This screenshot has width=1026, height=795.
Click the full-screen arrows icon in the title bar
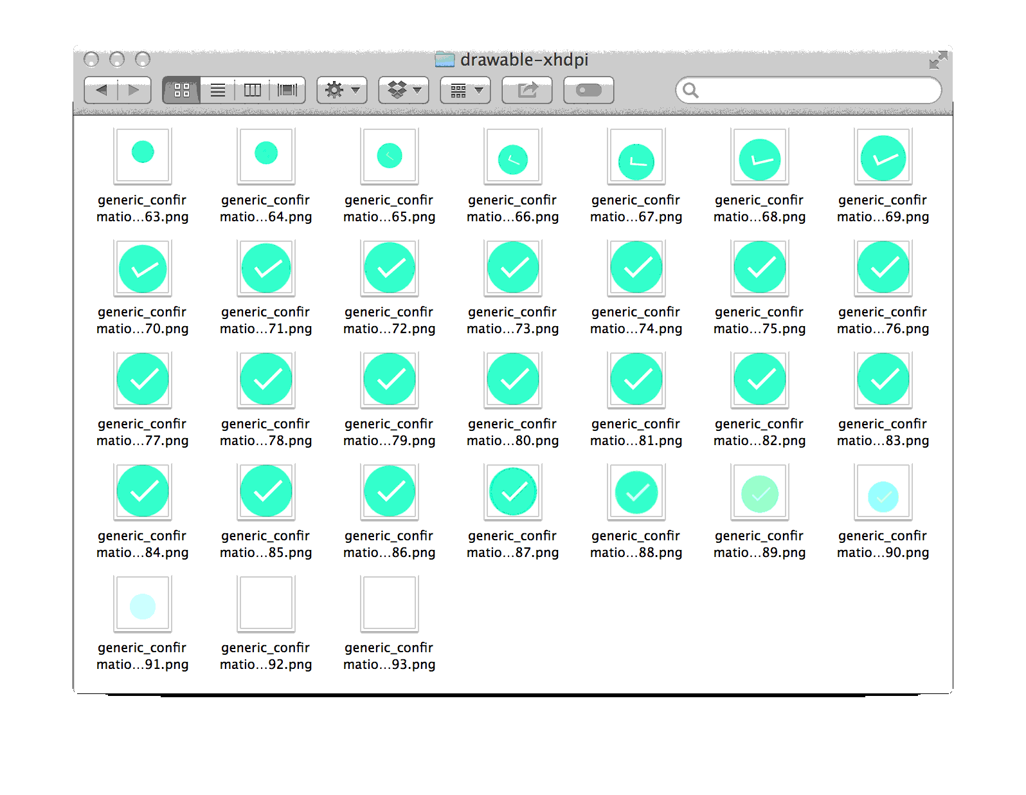click(938, 60)
